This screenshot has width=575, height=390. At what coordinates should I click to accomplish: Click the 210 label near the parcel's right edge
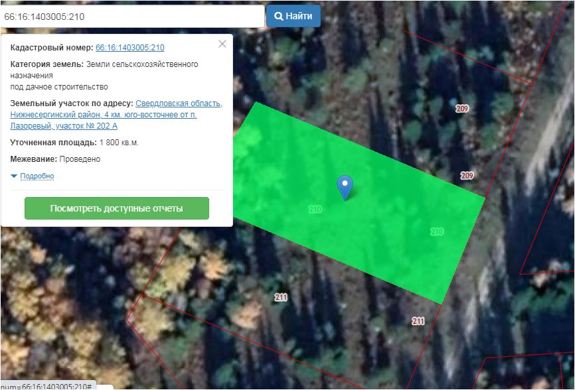(x=437, y=231)
